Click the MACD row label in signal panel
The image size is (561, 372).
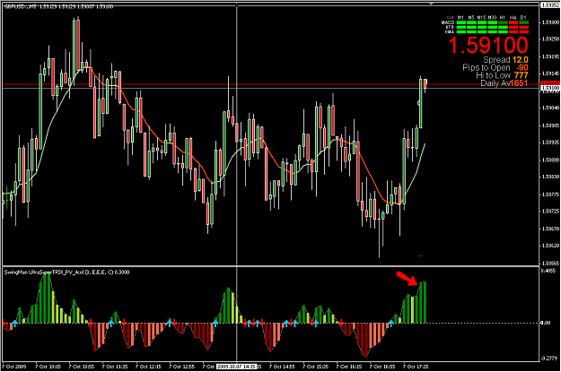point(448,22)
